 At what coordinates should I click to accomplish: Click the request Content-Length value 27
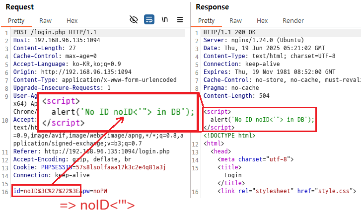click(x=72, y=48)
